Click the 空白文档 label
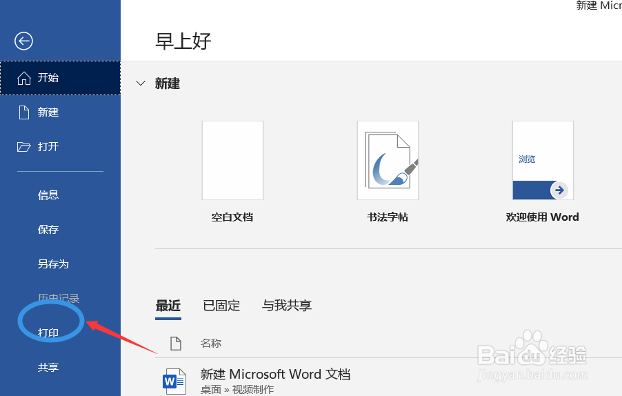 [232, 217]
